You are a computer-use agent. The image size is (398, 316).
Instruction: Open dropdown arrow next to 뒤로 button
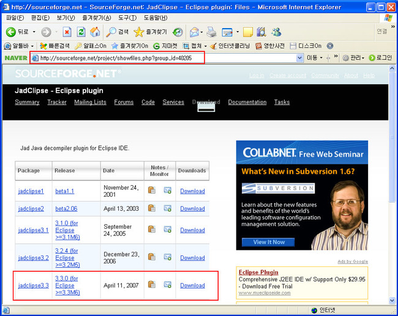tap(34, 32)
